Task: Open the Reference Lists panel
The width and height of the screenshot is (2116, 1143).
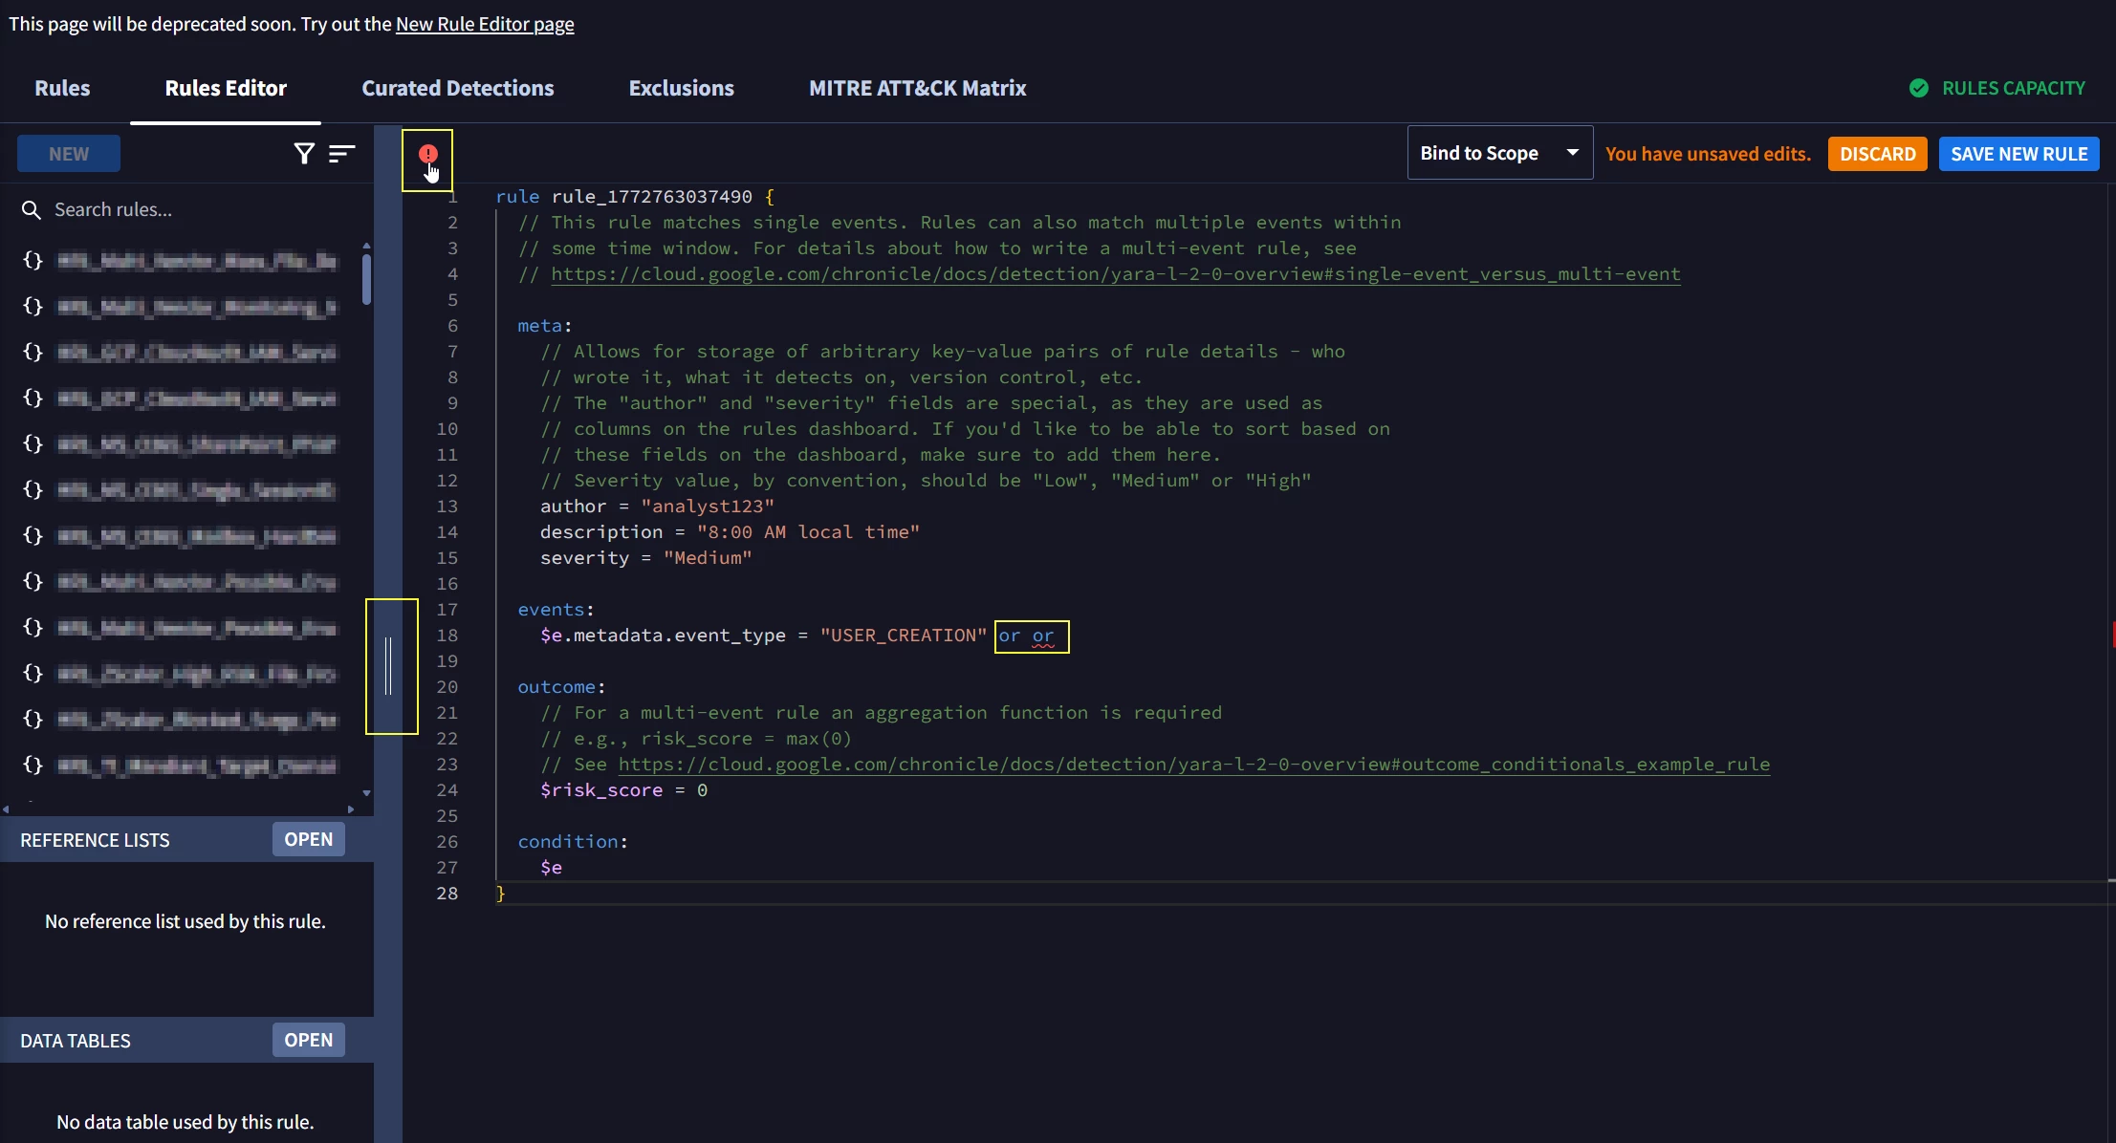Action: (308, 840)
